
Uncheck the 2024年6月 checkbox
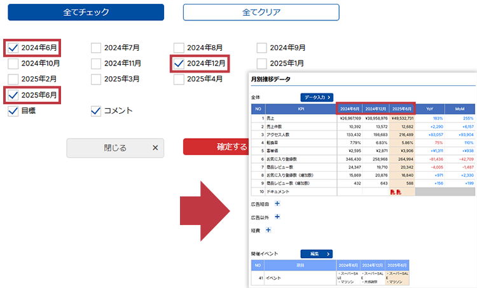point(13,48)
